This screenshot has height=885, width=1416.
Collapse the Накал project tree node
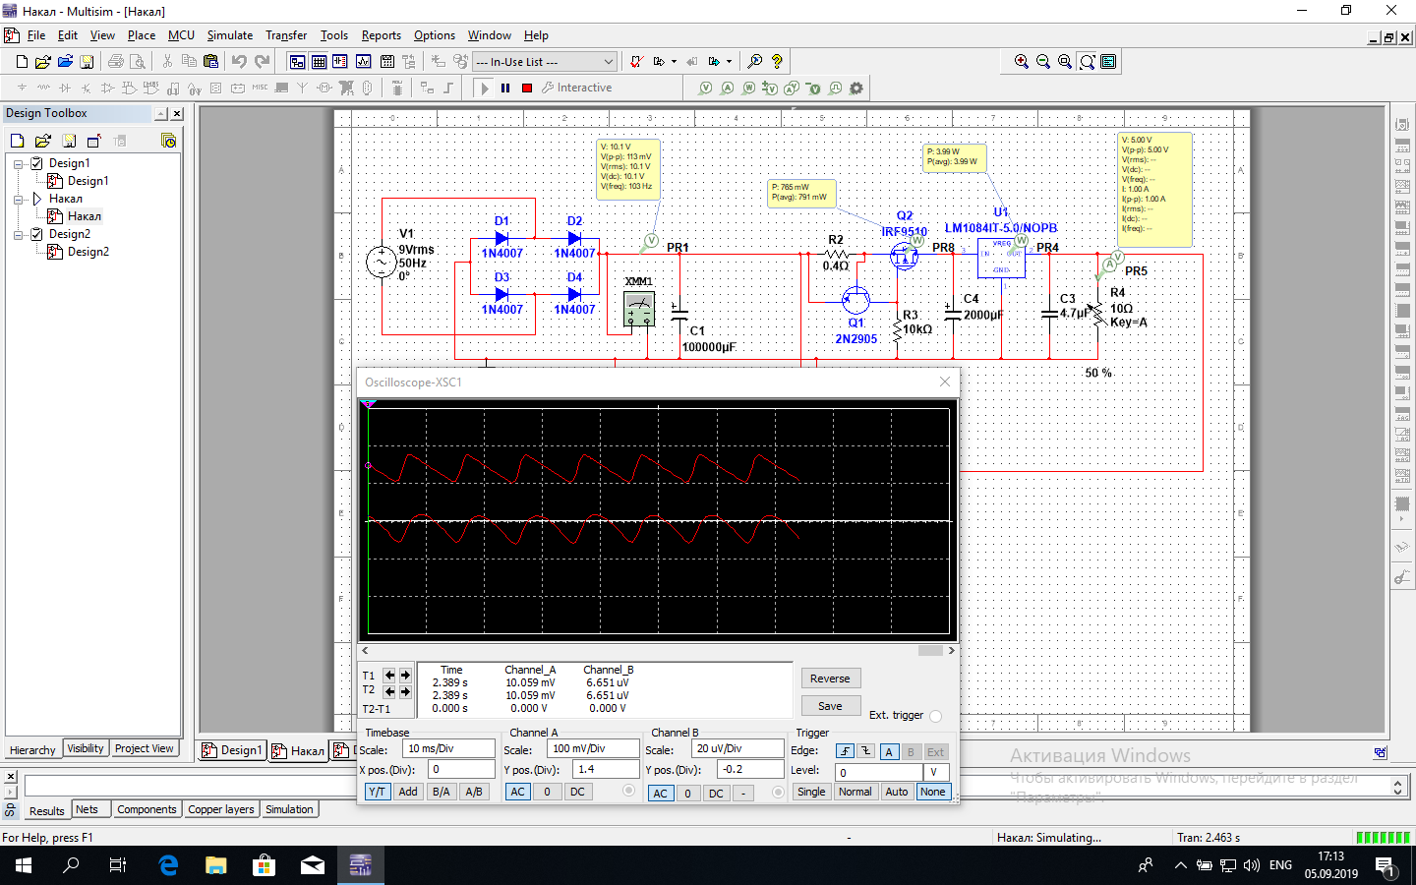tap(19, 199)
